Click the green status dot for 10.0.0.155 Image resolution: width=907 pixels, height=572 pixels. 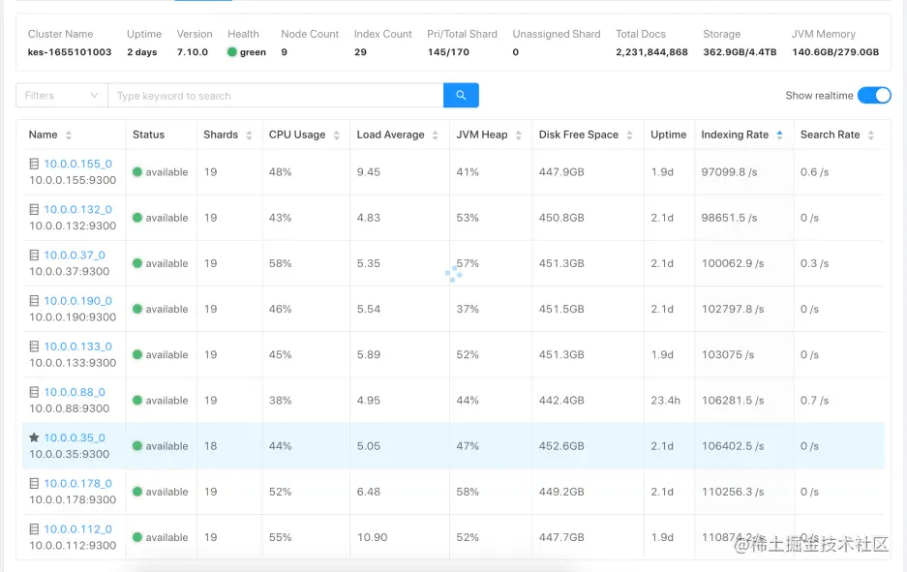pyautogui.click(x=137, y=171)
